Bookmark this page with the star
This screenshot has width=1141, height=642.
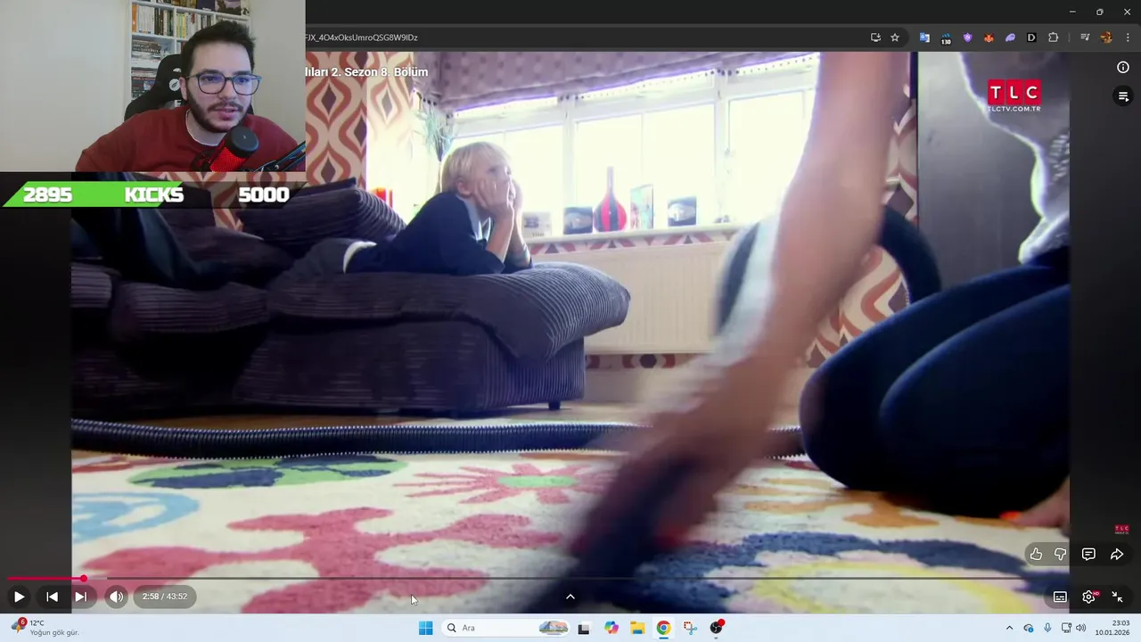click(x=895, y=37)
